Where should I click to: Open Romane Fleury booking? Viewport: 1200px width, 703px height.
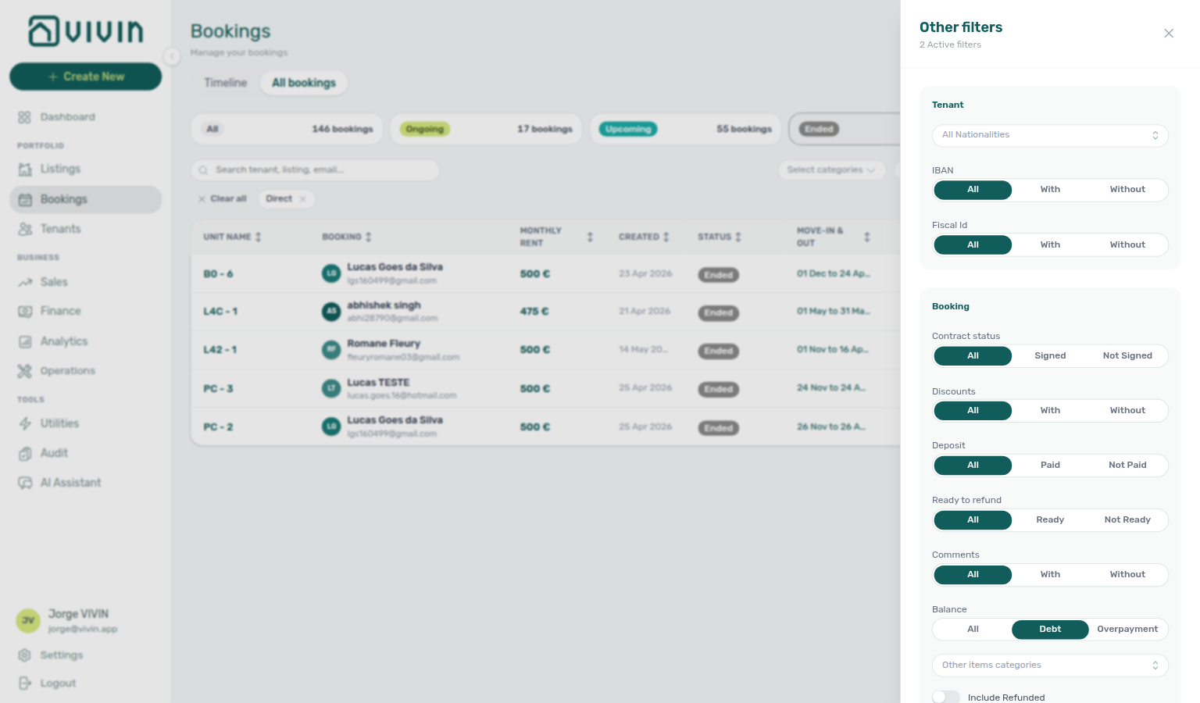tap(546, 349)
